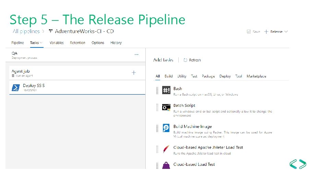Open the All pipelines breadcrumb chevron
Image resolution: width=311 pixels, height=174 pixels.
43,31
